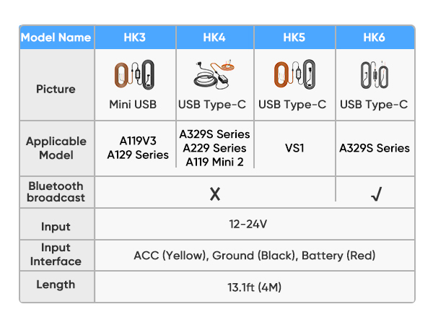Screen dimensions: 433x325
Task: Click the HK6 Bluetooth checkmark
Action: [375, 194]
